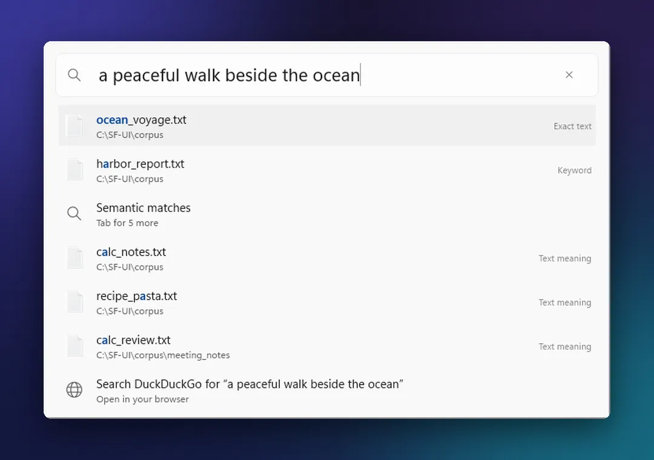This screenshot has width=654, height=460.
Task: Click the file icon beside calc_notes.txt
Action: pyautogui.click(x=75, y=258)
